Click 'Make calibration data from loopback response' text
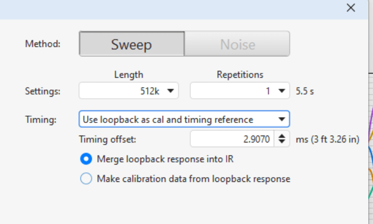This screenshot has width=373, height=224. (194, 179)
